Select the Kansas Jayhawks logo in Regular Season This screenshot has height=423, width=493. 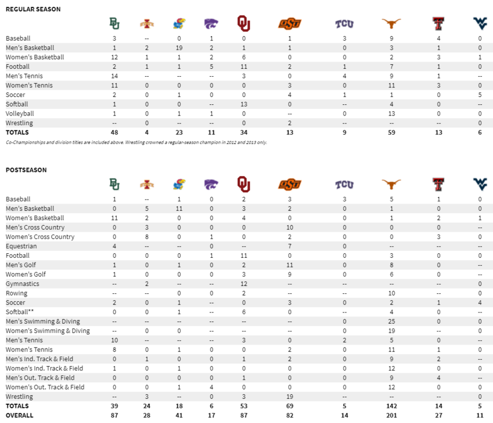tap(179, 24)
